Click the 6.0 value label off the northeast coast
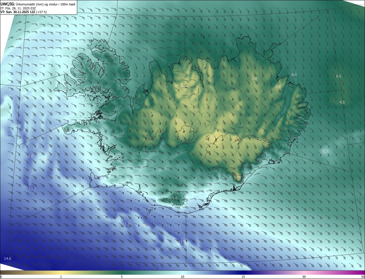Viewport: 365px width, 279px height. coord(294,75)
